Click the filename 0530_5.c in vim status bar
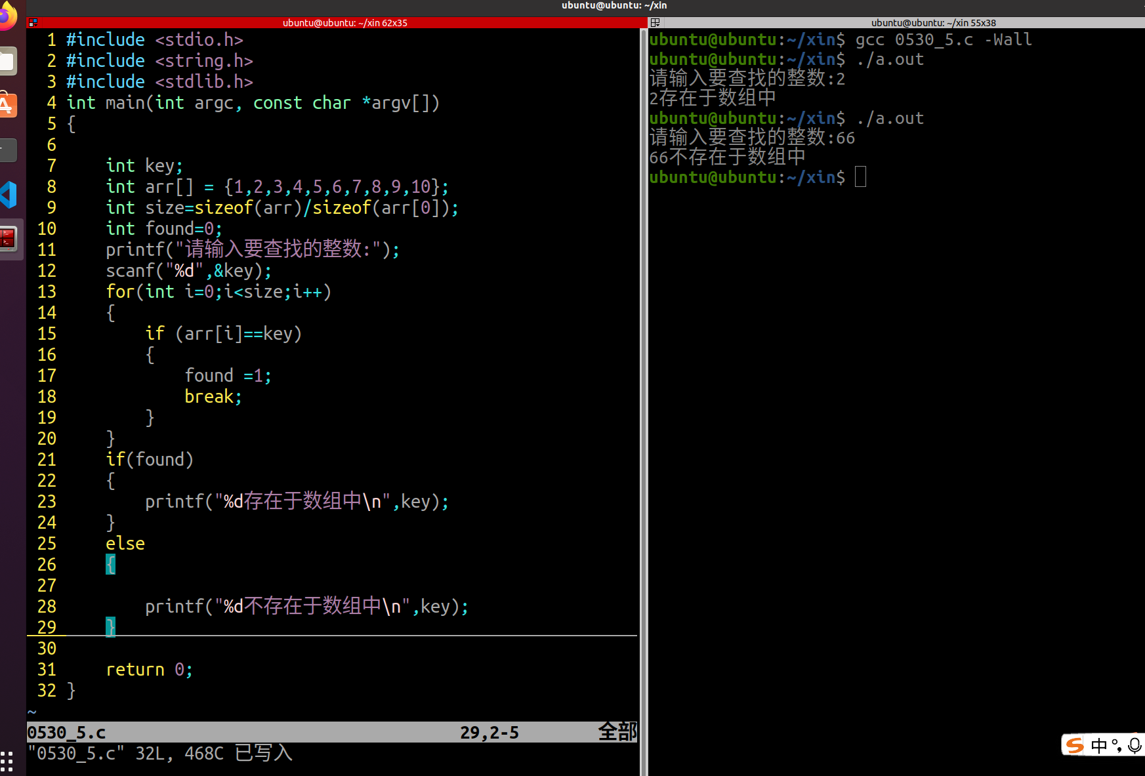 coord(66,732)
